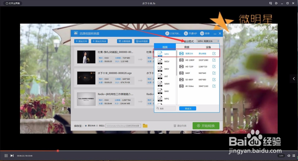Click 合并视频 button
298x161 pixels.
tap(142, 41)
